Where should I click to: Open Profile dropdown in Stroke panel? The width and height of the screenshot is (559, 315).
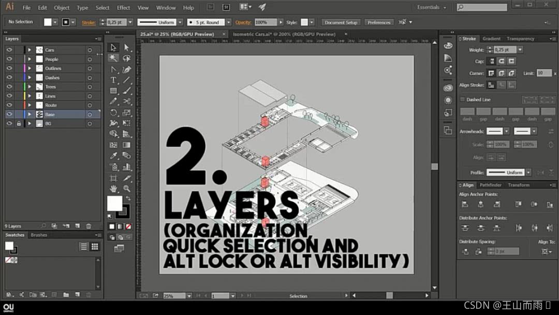tap(528, 173)
